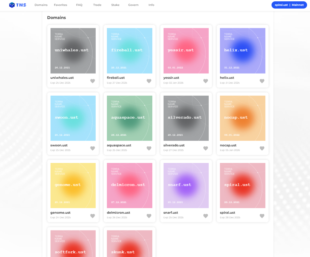Open the yessir.ust pink domain image
The width and height of the screenshot is (310, 257).
[186, 51]
